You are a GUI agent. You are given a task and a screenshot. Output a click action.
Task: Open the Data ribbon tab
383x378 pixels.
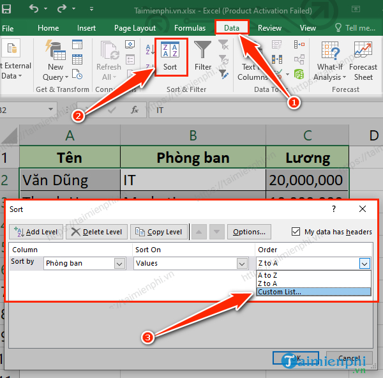point(232,28)
